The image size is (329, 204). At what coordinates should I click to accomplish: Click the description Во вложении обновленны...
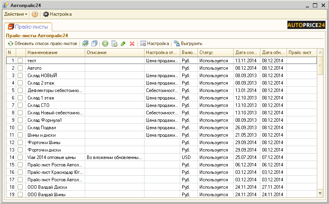tap(114, 157)
